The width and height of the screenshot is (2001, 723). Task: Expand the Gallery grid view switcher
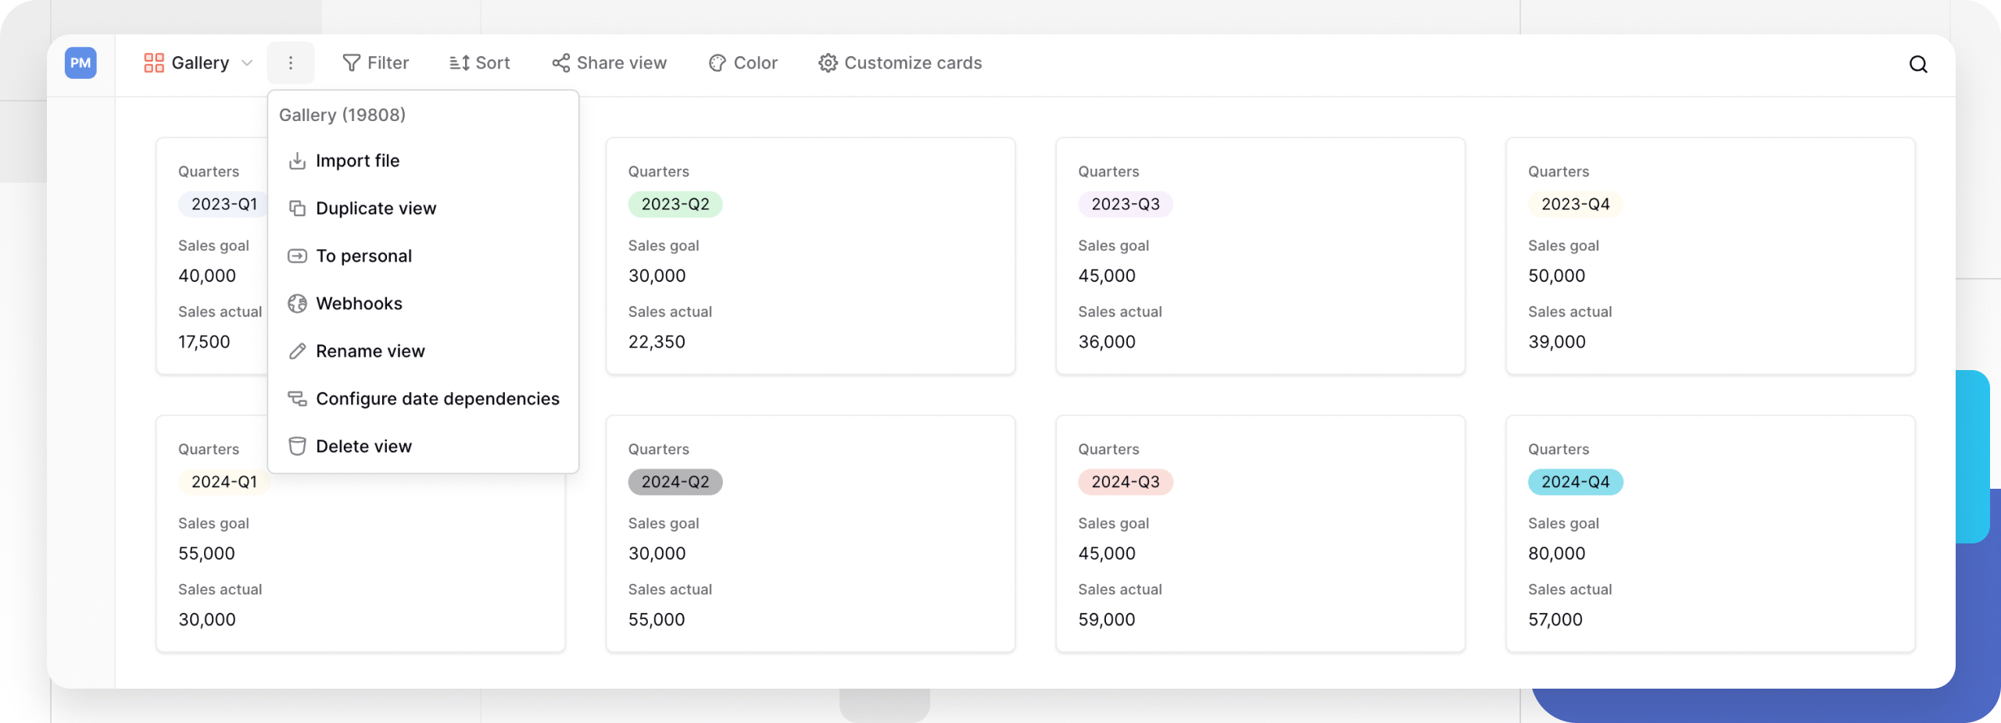click(x=153, y=62)
